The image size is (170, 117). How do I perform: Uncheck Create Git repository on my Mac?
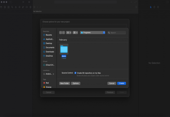[x=75, y=73]
